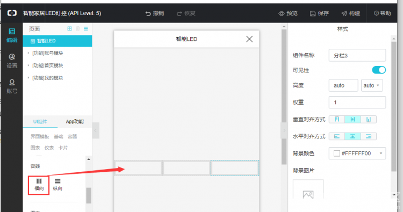Image resolution: width=403 pixels, height=212 pixels.
Task: Select the 基础 component category
Action: pyautogui.click(x=59, y=136)
